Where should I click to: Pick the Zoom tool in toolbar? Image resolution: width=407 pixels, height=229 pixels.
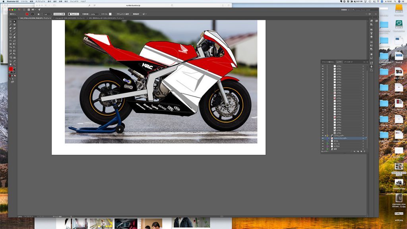pos(15,64)
